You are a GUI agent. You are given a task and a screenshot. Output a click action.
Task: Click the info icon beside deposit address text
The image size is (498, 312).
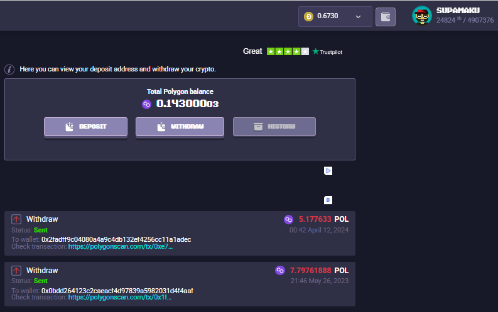[x=9, y=70]
